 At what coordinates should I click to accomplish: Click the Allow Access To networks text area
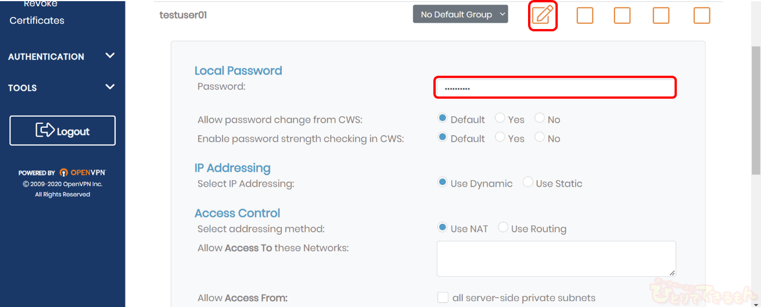[x=556, y=259]
